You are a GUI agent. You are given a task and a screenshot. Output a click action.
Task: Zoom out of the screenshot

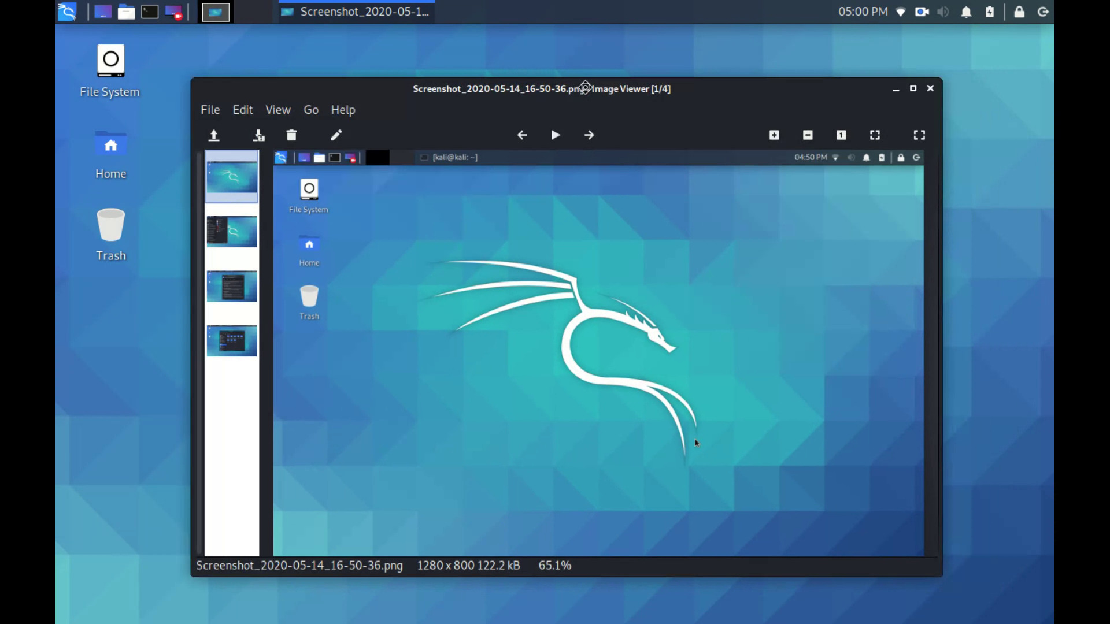(808, 135)
